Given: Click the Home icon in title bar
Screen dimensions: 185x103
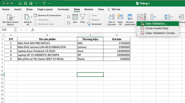Looking at the screenshot, I should pyautogui.click(x=20, y=3).
